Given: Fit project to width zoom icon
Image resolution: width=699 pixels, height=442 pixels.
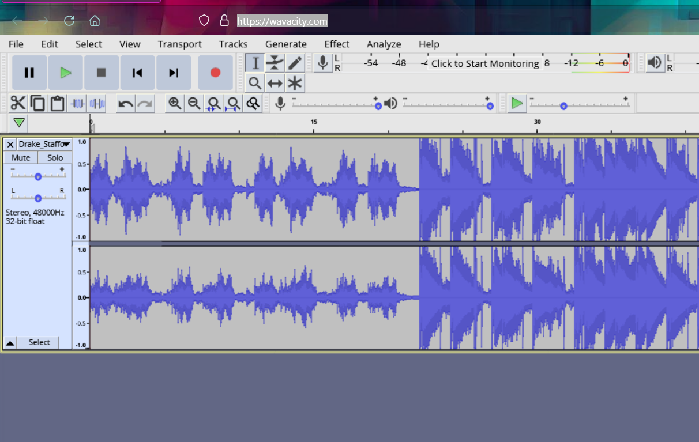Looking at the screenshot, I should pos(233,103).
